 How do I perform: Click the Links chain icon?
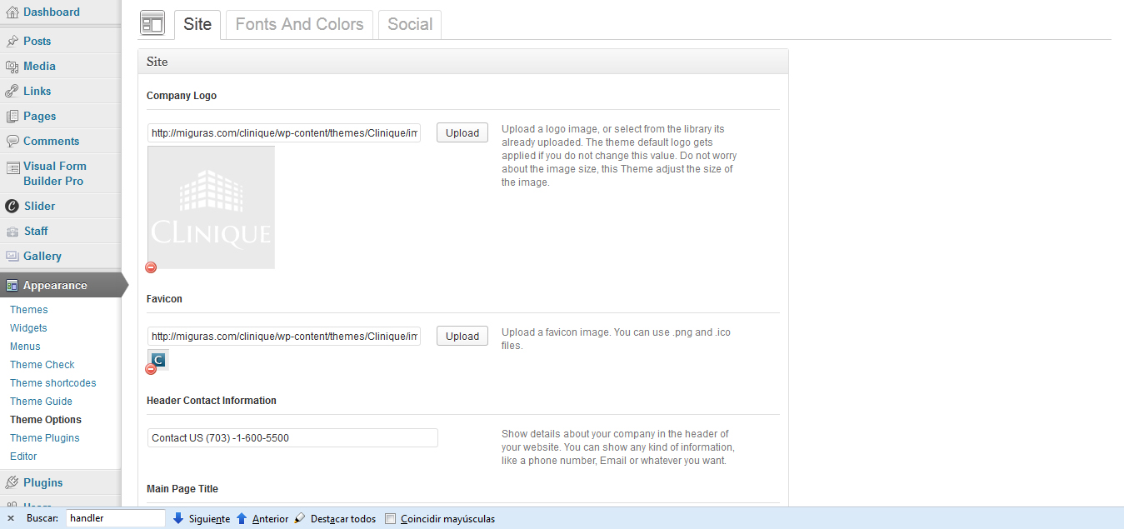pos(12,92)
